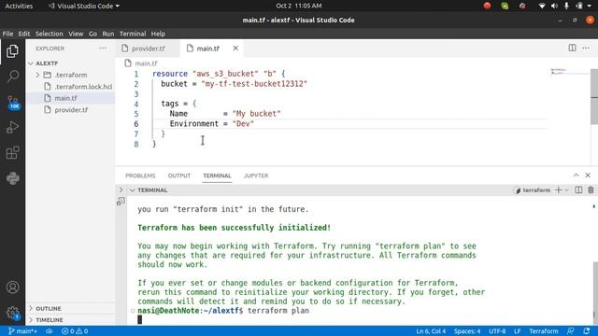Switch to the PROBLEMS panel tab
598x336 pixels.
[140, 175]
